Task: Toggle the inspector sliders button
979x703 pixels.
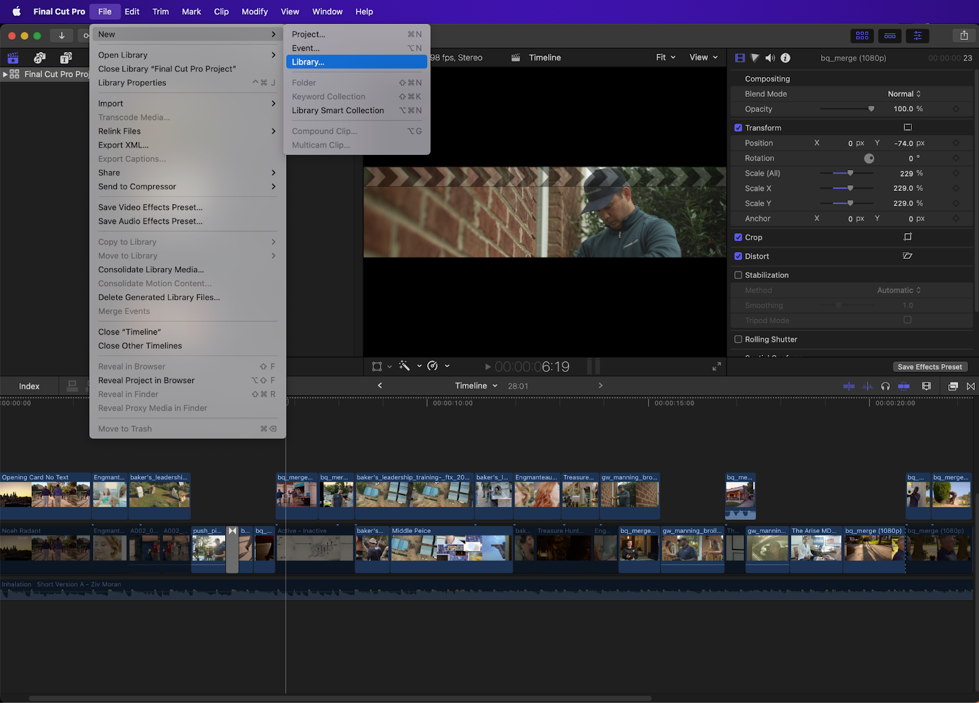Action: 917,35
